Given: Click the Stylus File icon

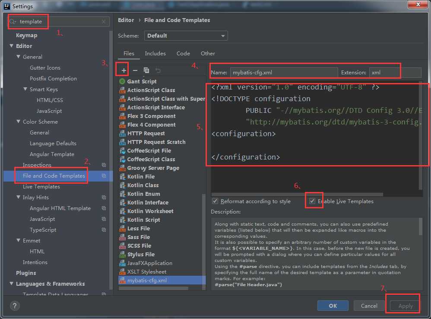Looking at the screenshot, I should pos(122,254).
